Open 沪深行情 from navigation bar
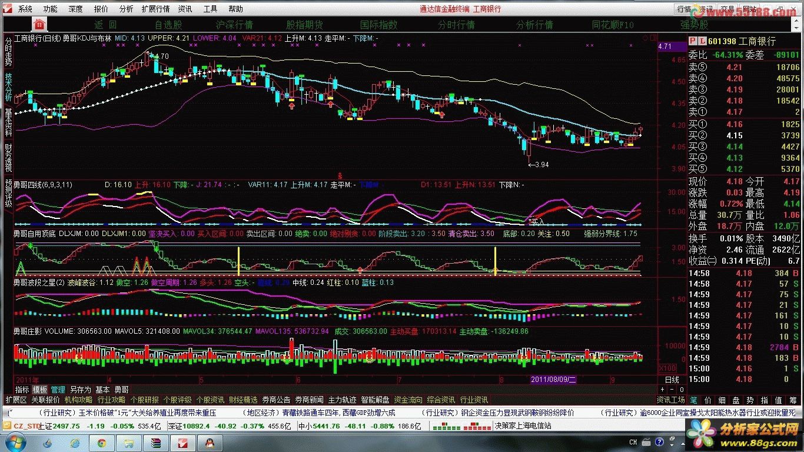804x452 pixels. [234, 24]
